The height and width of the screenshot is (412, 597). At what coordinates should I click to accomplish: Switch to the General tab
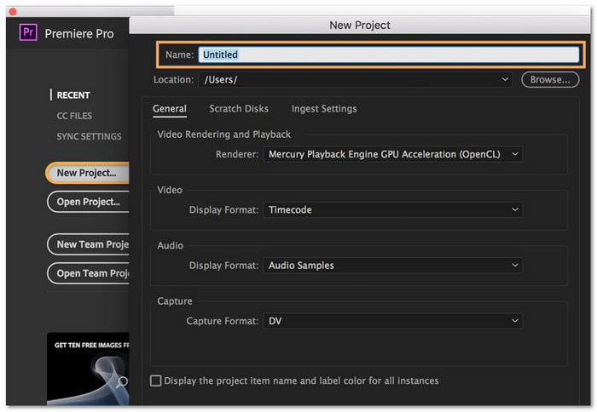[x=170, y=109]
